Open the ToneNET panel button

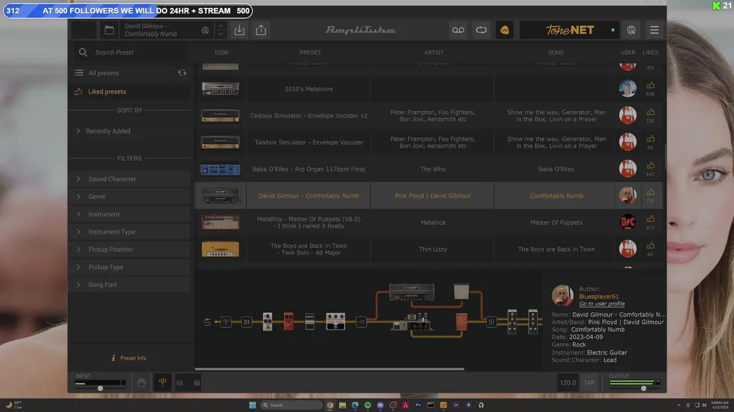point(569,30)
